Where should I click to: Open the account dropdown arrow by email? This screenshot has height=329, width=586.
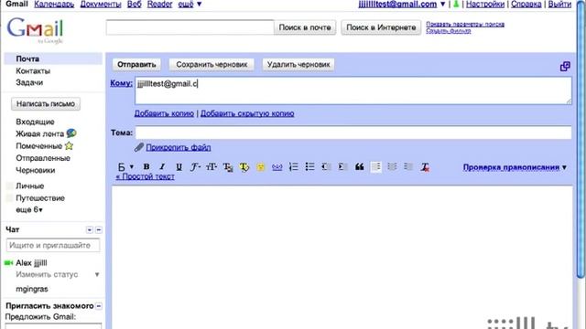(x=442, y=4)
